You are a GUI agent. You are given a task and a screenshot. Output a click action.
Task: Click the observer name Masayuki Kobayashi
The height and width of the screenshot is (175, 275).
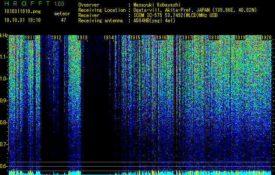click(157, 5)
